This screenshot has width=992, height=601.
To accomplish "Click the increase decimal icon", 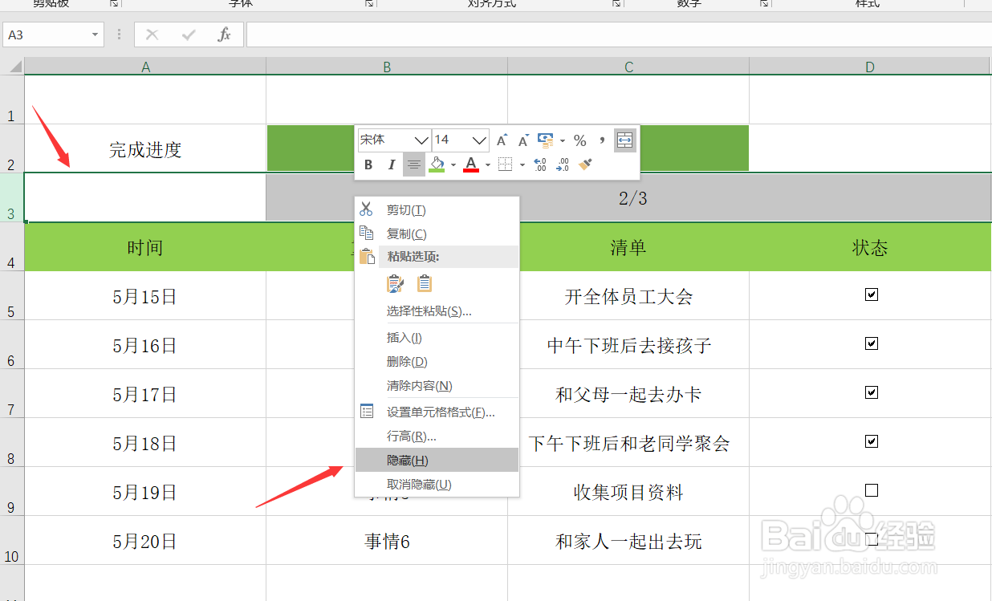I will point(539,164).
